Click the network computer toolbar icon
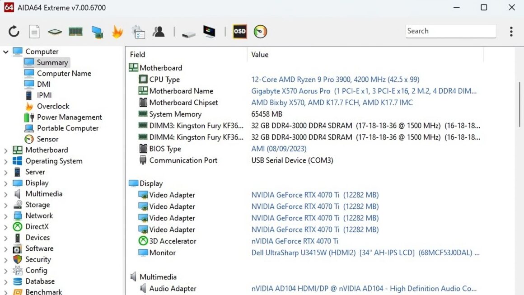Viewport: 524px width, 295px height. click(x=97, y=32)
